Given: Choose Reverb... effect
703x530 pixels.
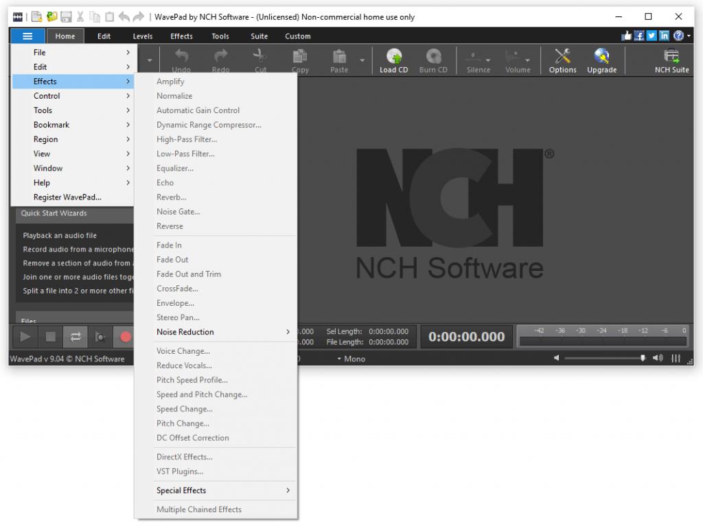Looking at the screenshot, I should (216, 197).
